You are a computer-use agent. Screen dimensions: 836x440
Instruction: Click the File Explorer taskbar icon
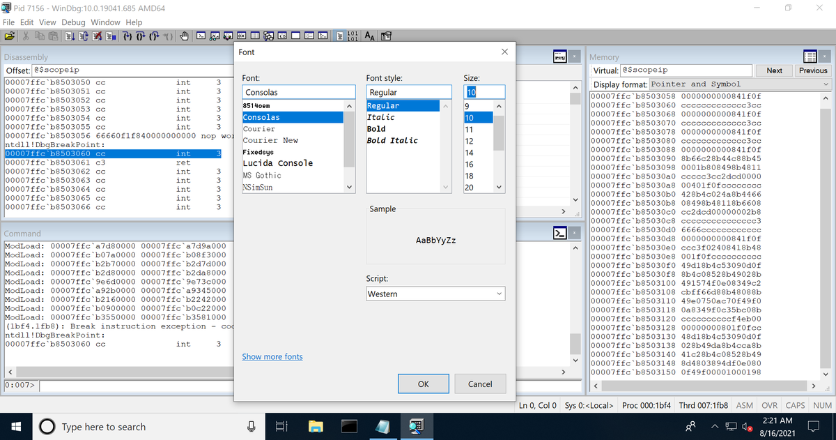click(x=316, y=426)
